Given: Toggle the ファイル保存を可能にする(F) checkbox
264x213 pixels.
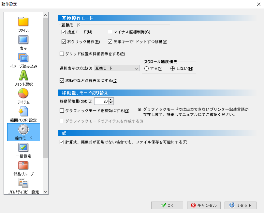Looking at the screenshot, I should point(62,142).
